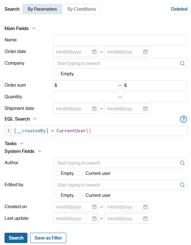Viewport: 191px width, 245px height.
Task: Click the Last update end field
Action: [x=127, y=218]
